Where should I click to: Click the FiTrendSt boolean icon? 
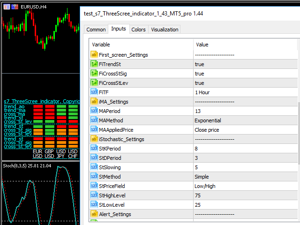94,64
